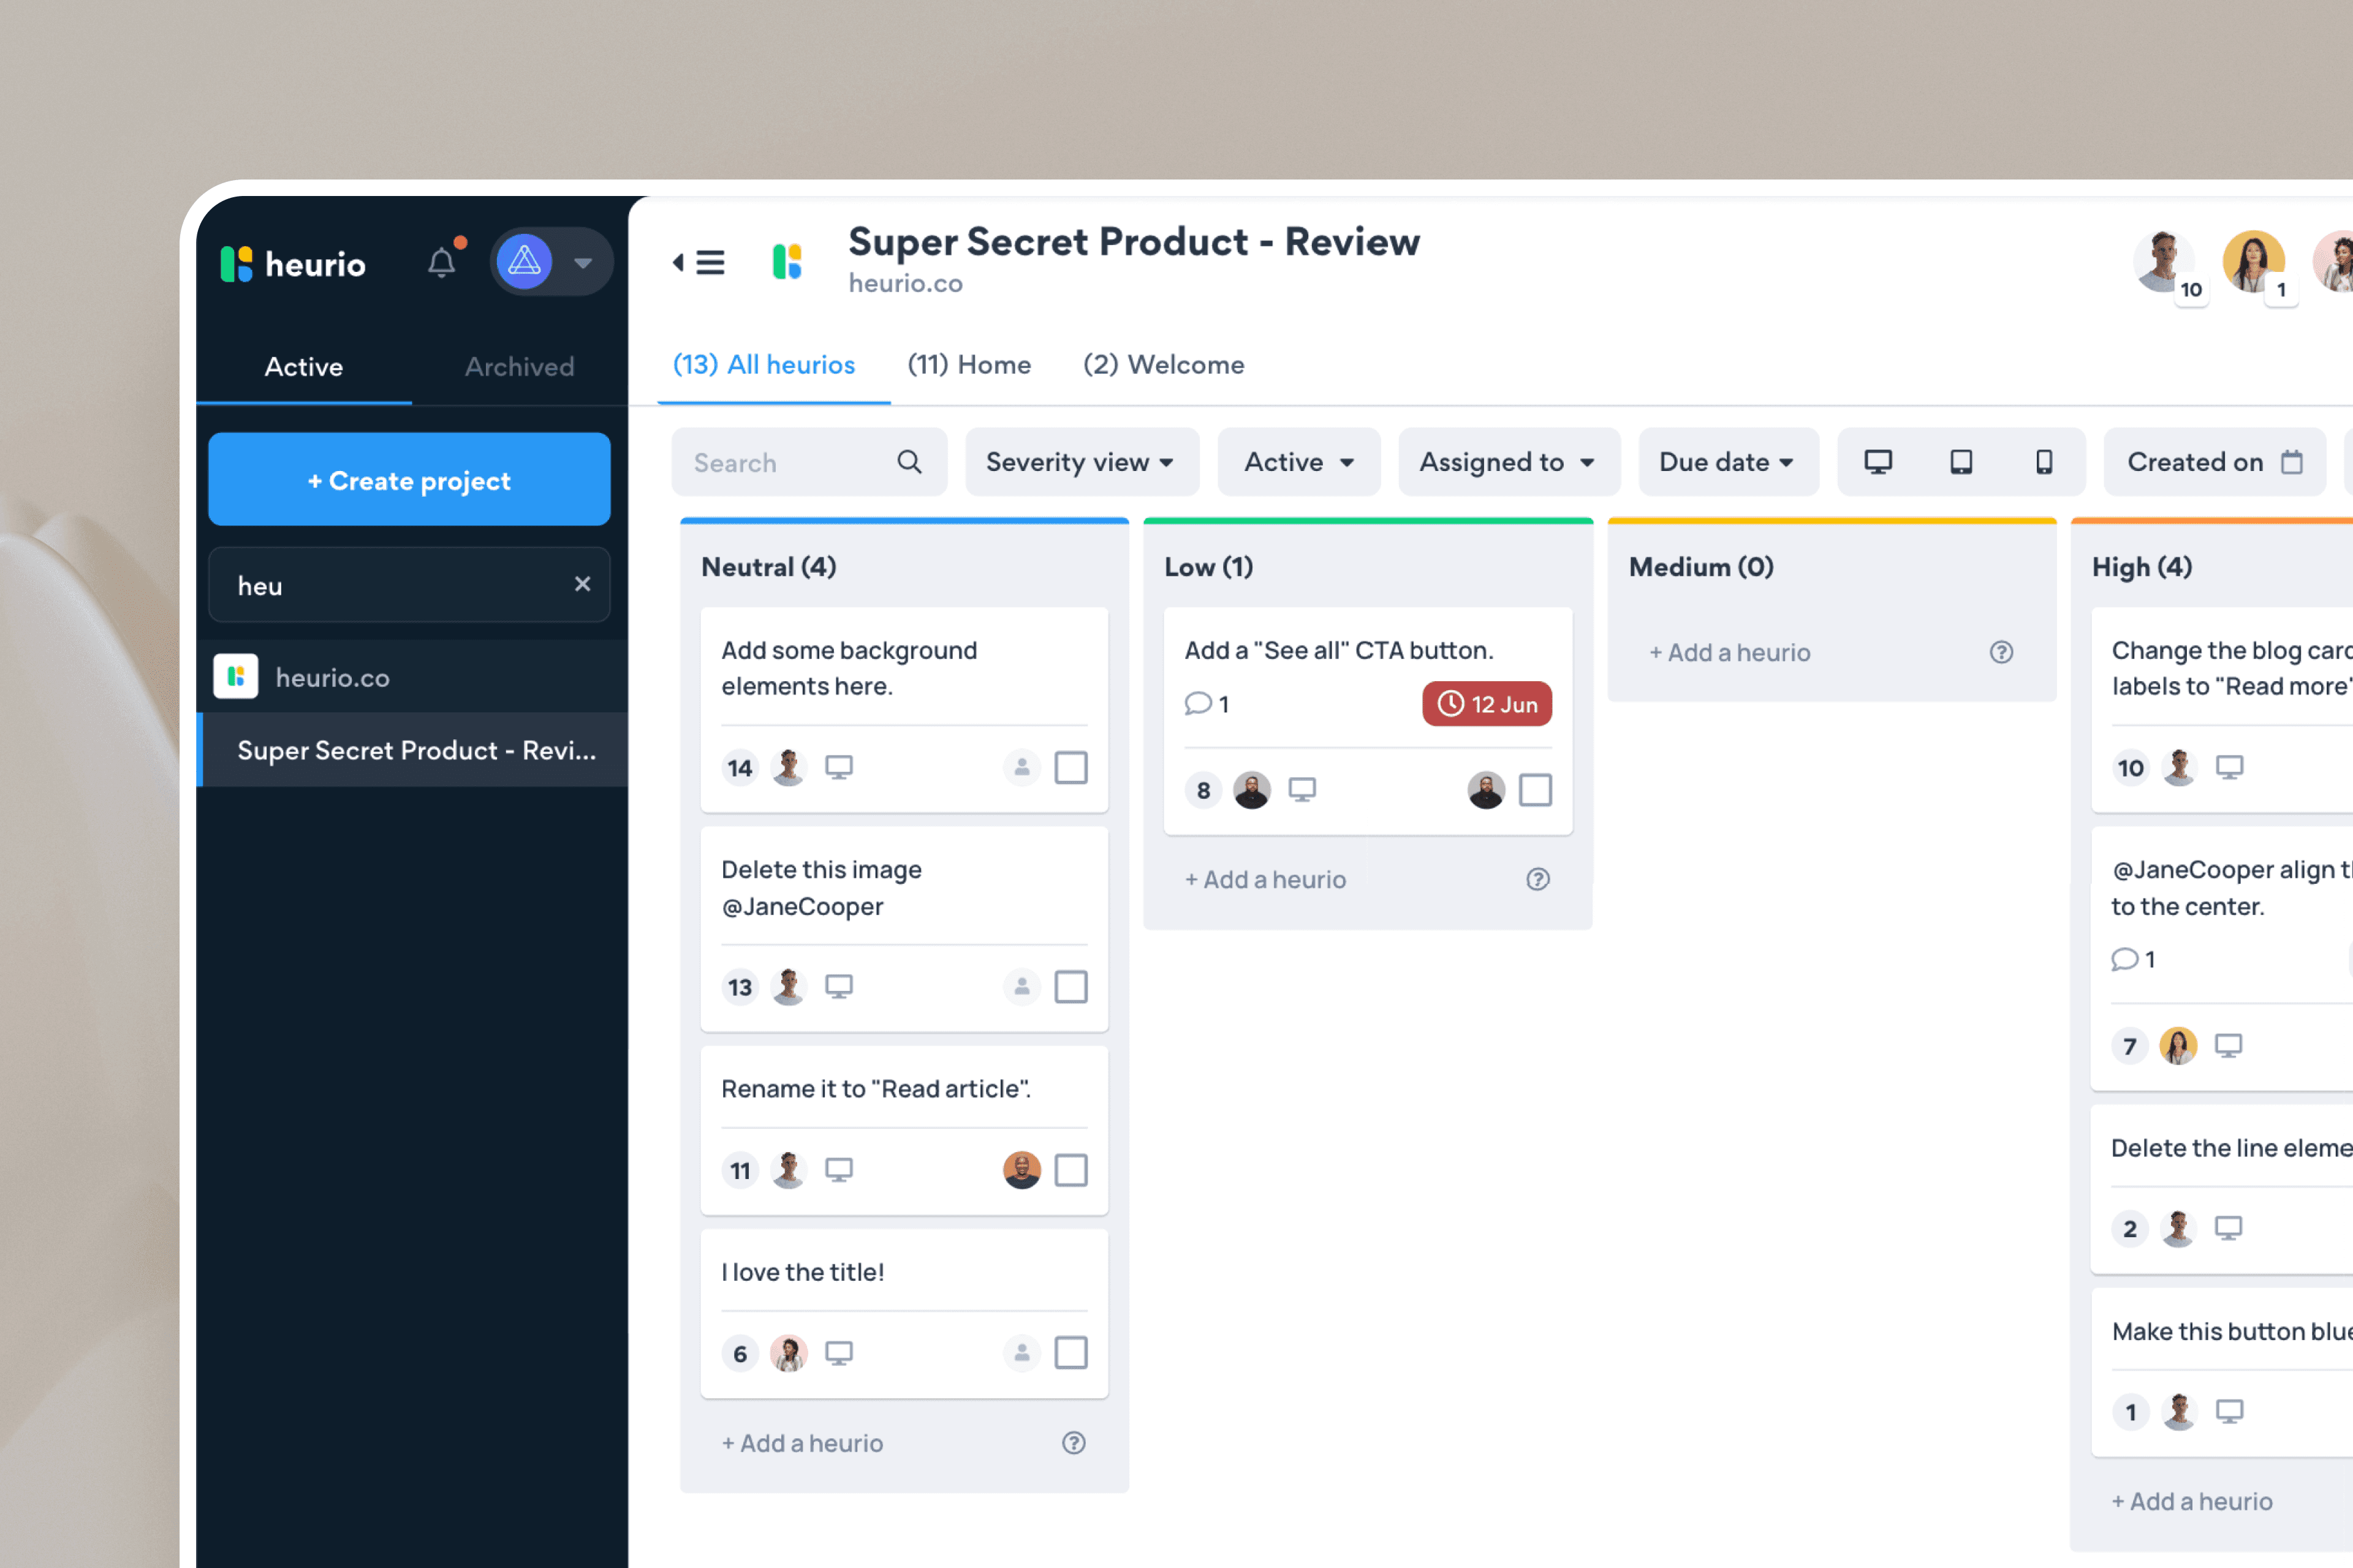This screenshot has height=1568, width=2353.
Task: Click the red 12 Jun due date badge
Action: [1487, 704]
